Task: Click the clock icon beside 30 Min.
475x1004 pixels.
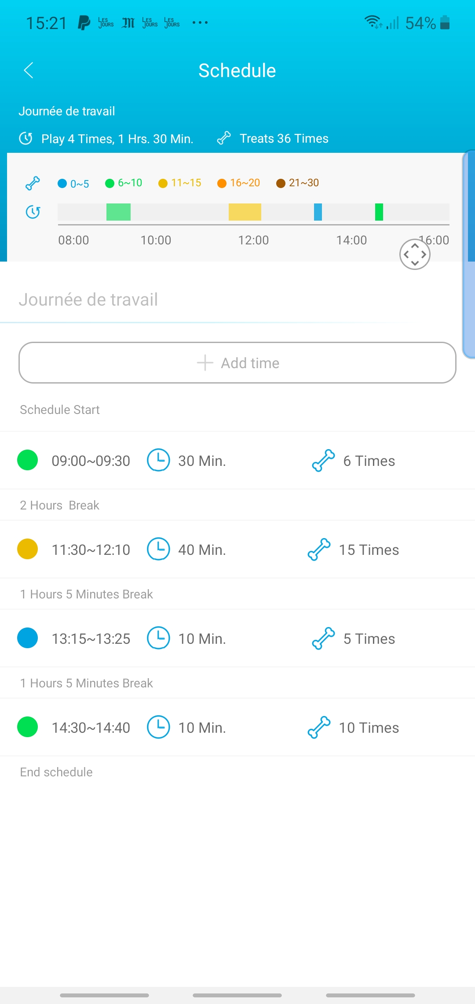Action: 158,460
